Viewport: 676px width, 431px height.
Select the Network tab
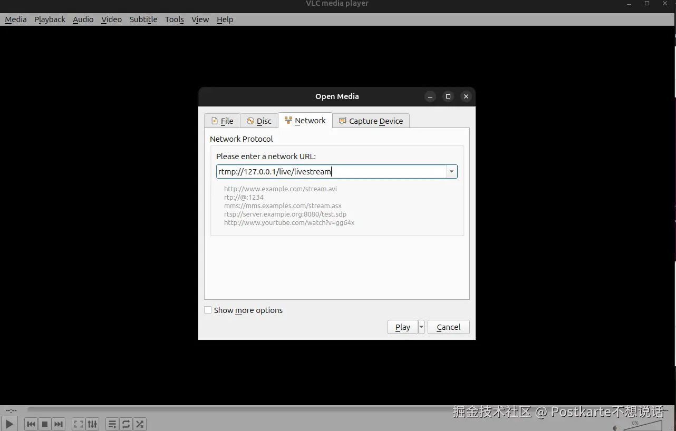pyautogui.click(x=305, y=120)
